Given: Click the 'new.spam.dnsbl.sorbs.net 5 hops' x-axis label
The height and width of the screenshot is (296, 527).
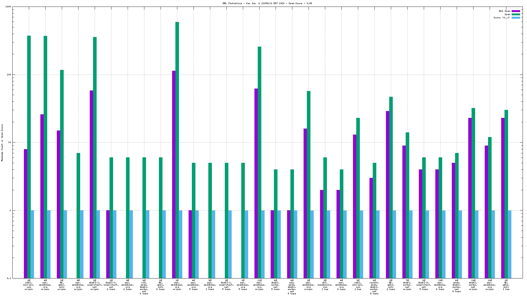Looking at the screenshot, I should coord(292,287).
